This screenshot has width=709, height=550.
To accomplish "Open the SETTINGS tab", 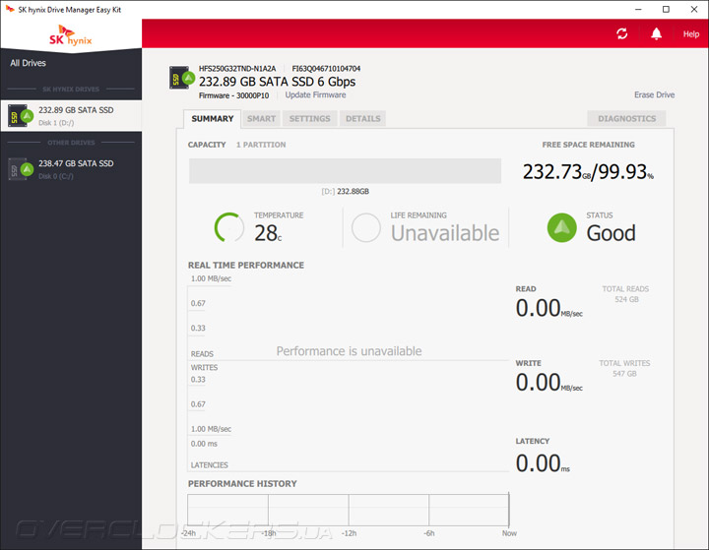I will [310, 119].
